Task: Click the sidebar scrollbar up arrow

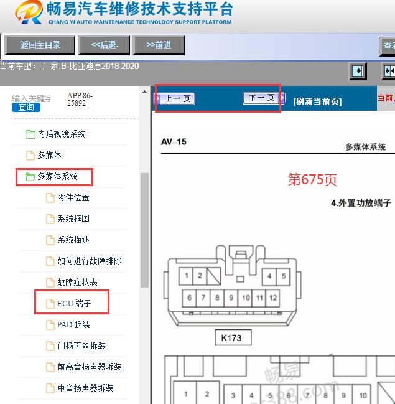Action: [145, 92]
